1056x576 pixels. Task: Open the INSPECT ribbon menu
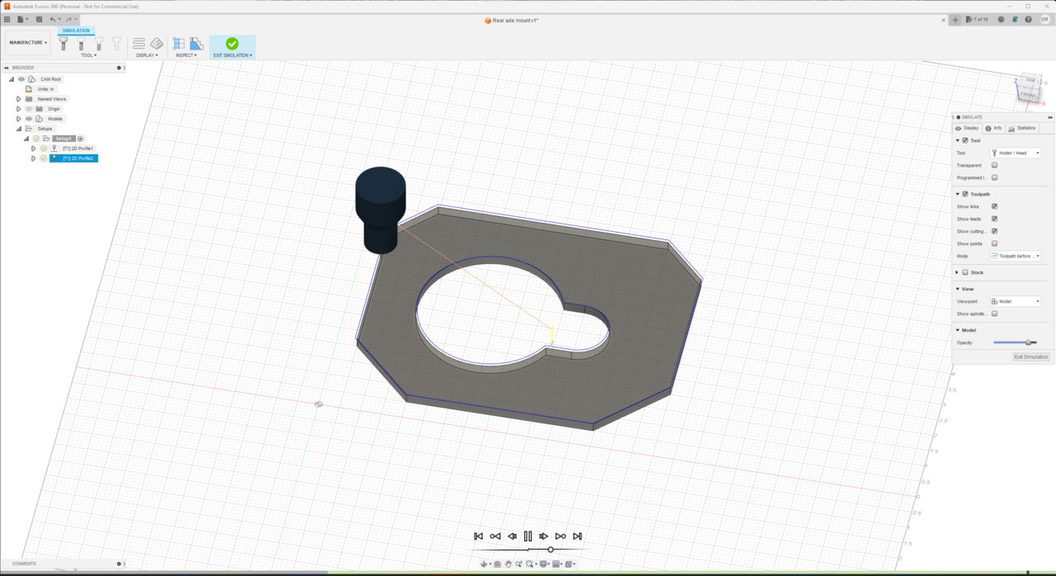pyautogui.click(x=186, y=55)
